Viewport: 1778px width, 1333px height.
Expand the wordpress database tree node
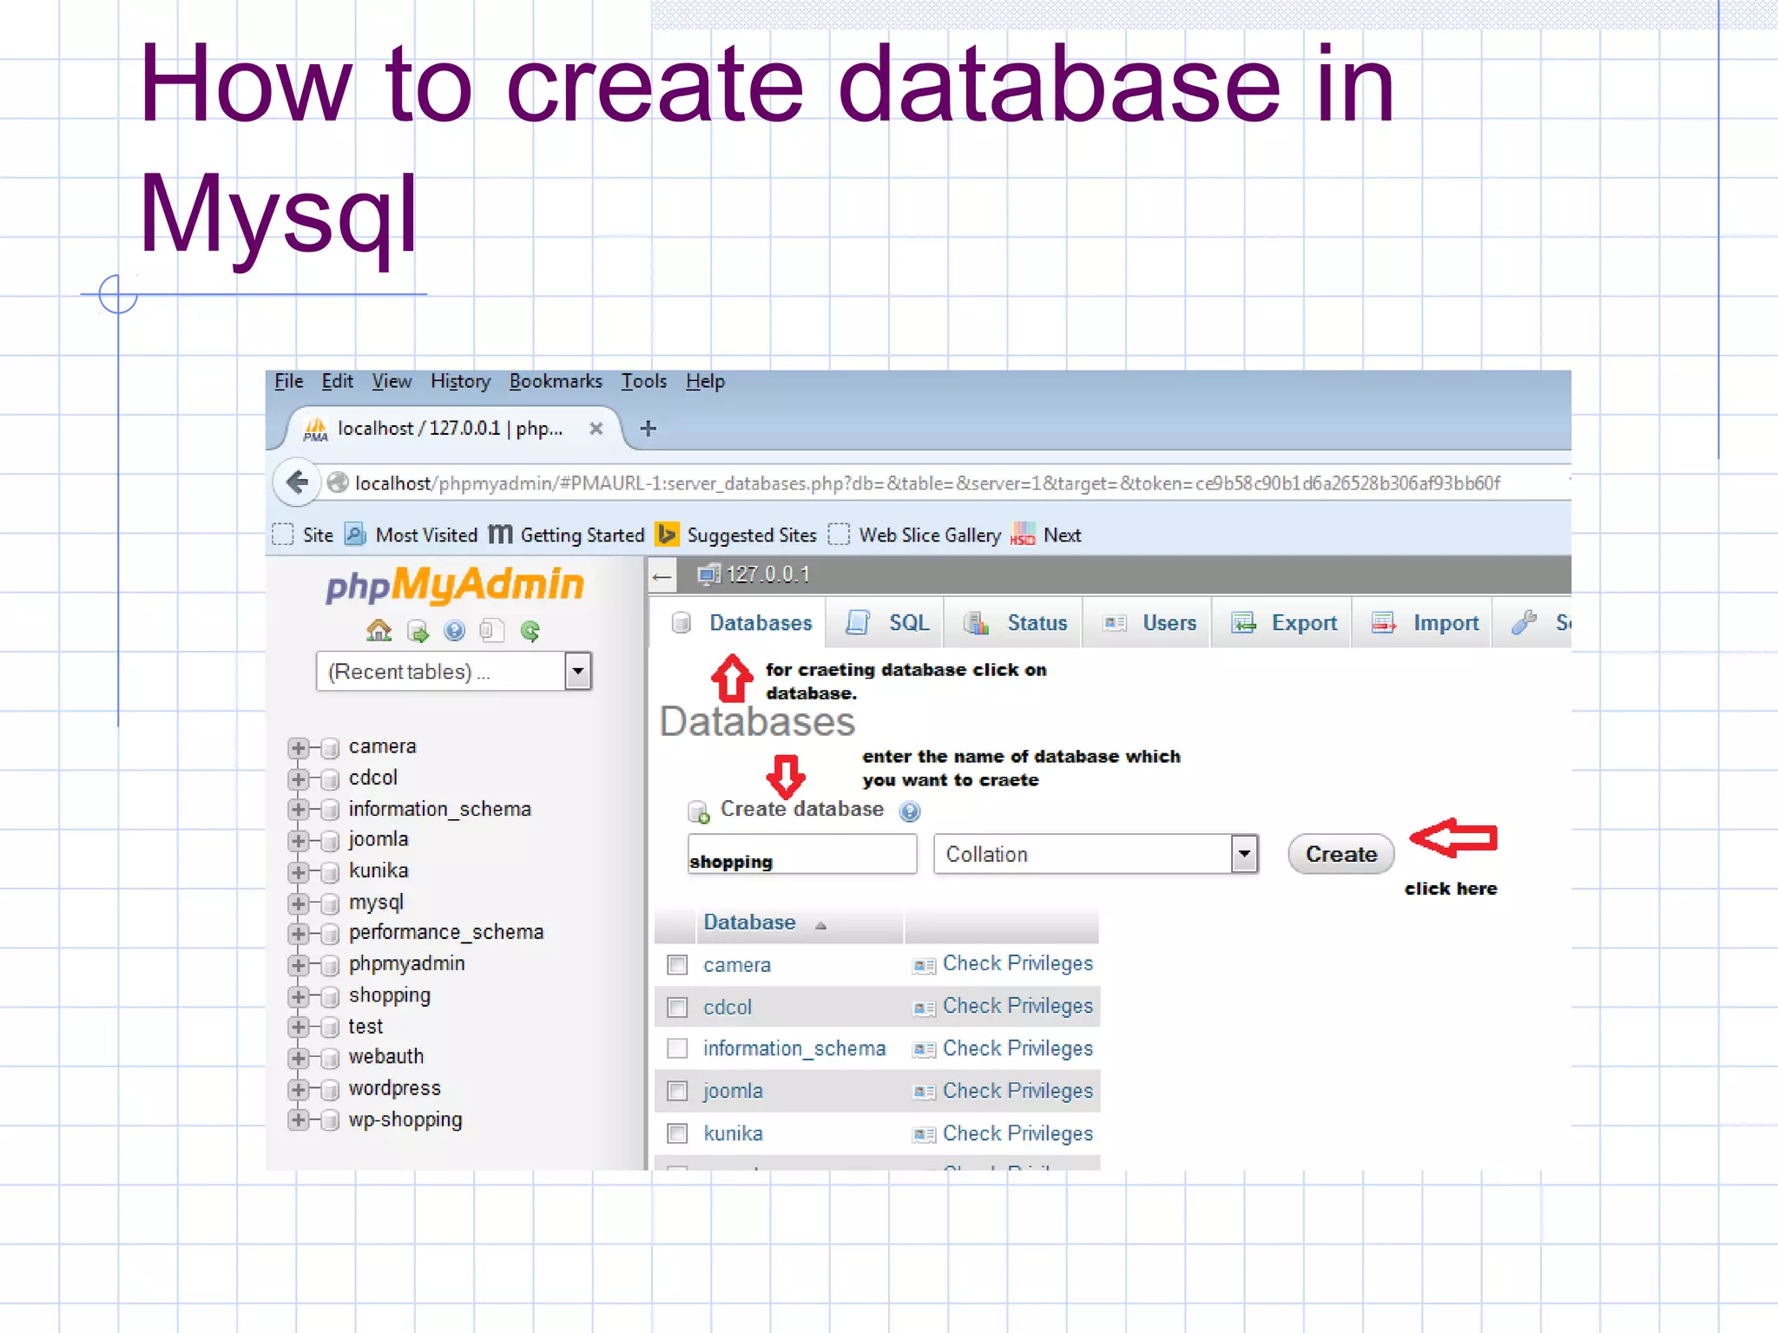click(x=298, y=1090)
